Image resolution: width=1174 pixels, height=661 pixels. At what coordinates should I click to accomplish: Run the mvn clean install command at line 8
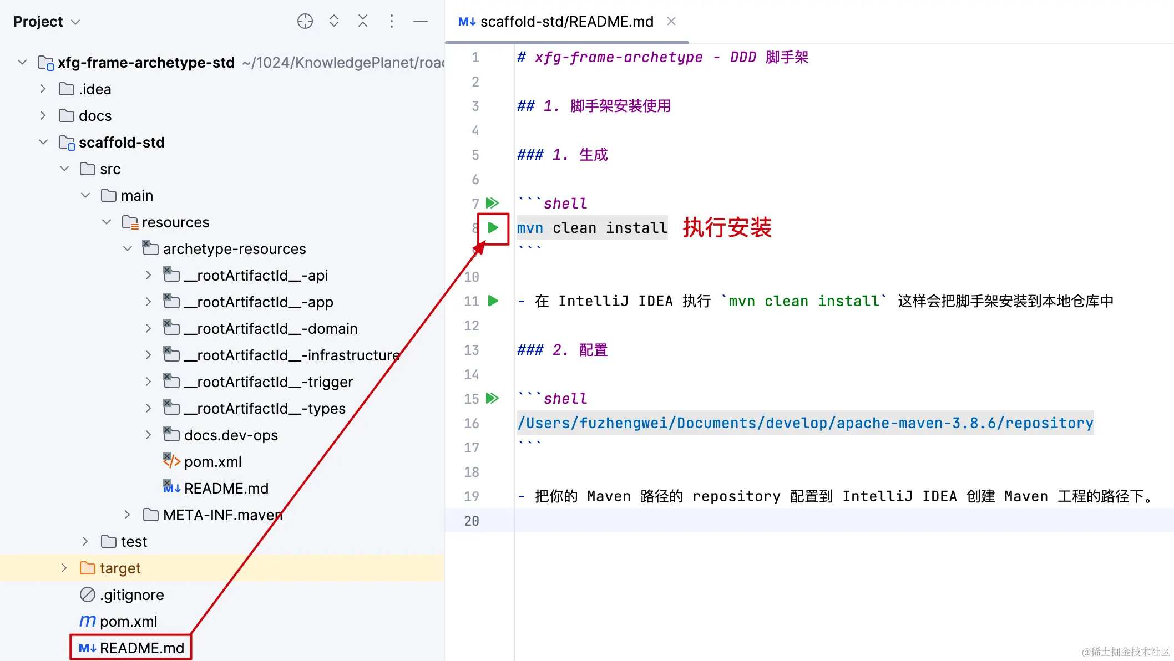[x=493, y=227]
